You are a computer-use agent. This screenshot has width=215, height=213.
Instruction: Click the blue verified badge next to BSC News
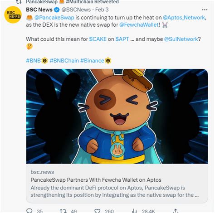[57, 10]
